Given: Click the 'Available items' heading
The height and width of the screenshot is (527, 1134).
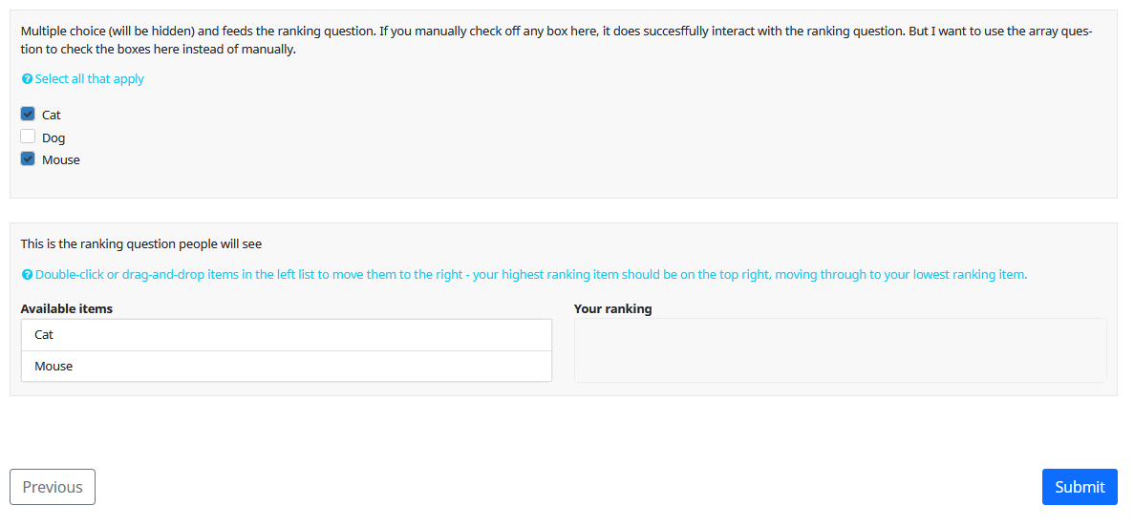Looking at the screenshot, I should (67, 309).
